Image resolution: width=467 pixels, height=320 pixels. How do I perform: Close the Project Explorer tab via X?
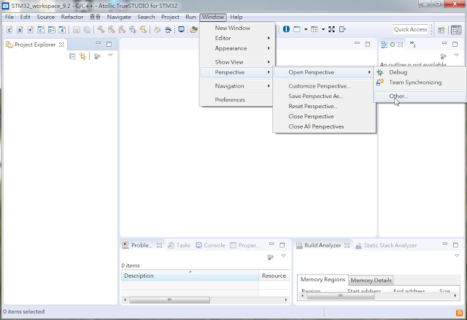(61, 45)
